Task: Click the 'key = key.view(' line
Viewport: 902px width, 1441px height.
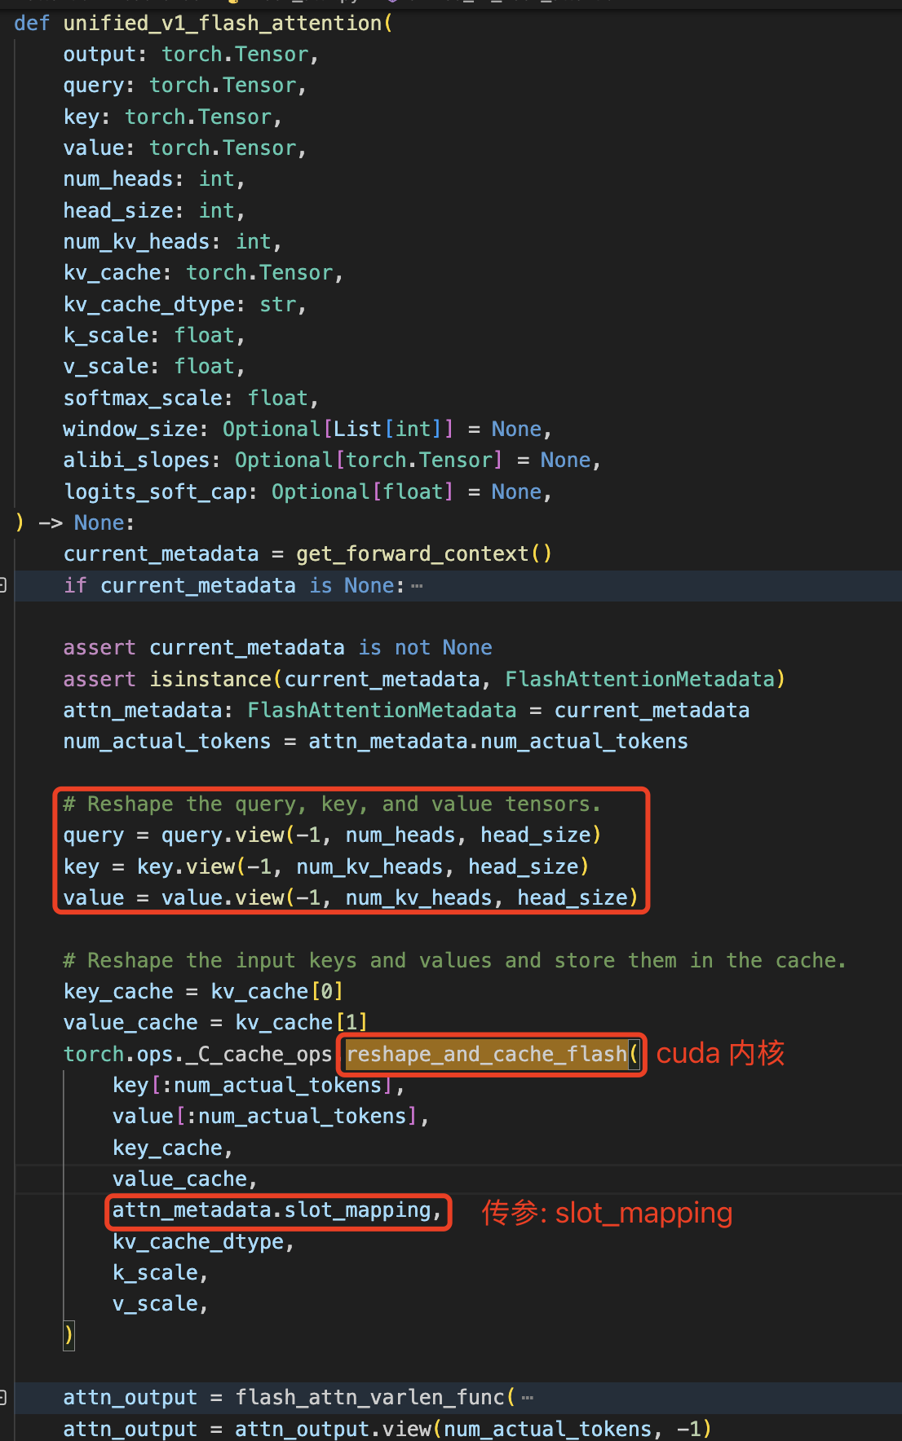Action: [326, 867]
